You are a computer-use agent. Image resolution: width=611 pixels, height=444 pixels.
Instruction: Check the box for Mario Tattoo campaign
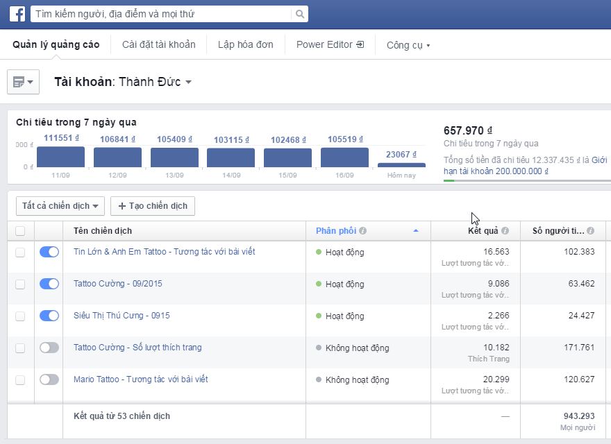20,380
